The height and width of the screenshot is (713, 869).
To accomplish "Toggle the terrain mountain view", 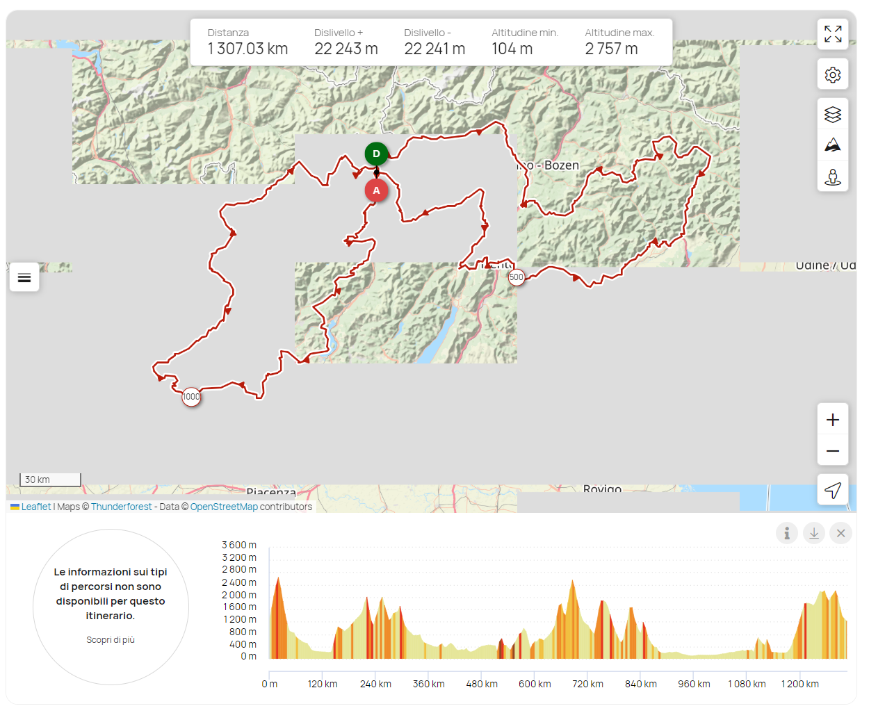I will pos(832,145).
